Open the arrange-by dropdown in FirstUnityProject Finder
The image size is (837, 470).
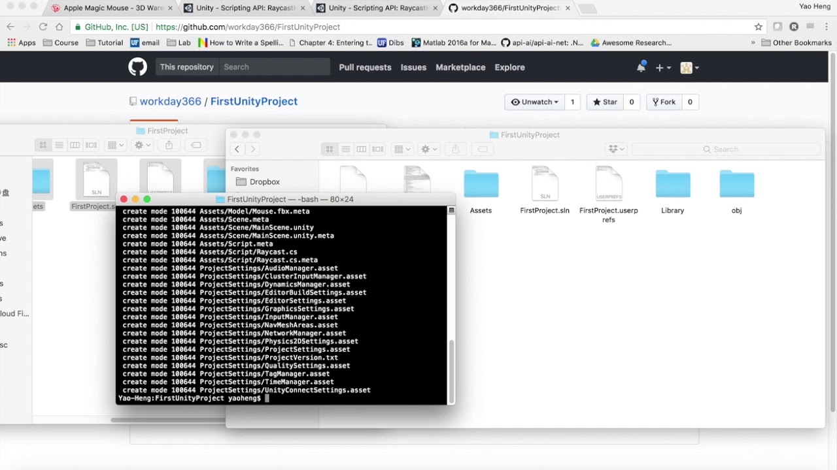tap(402, 149)
